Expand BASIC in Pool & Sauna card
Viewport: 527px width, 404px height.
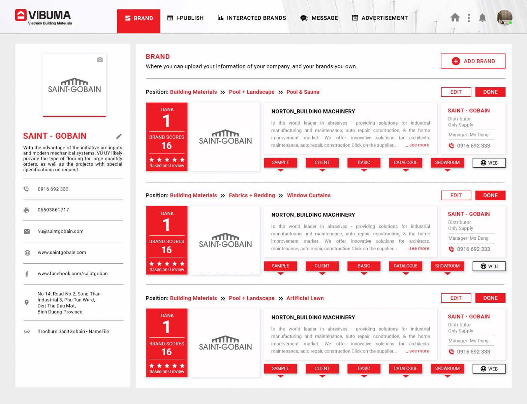pos(364,163)
